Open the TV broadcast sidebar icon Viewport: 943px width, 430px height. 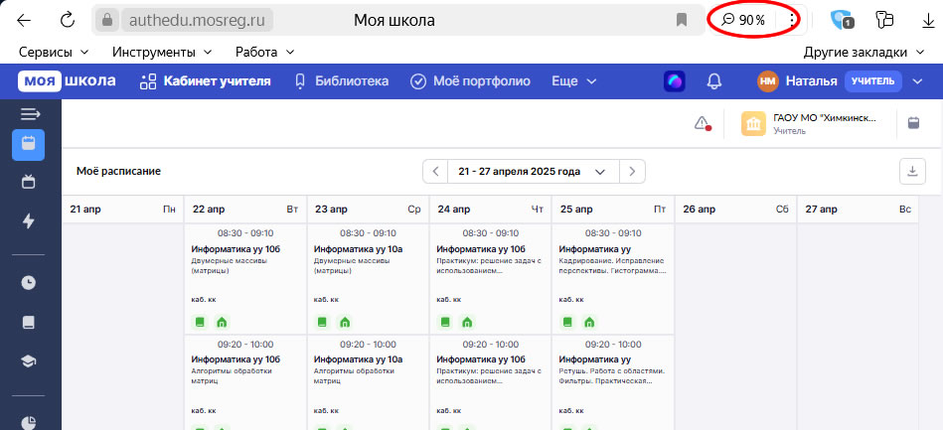click(x=28, y=182)
